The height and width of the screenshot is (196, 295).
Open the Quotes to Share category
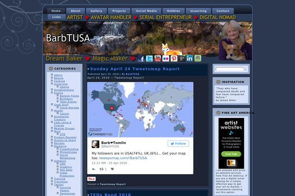pyautogui.click(x=65, y=140)
